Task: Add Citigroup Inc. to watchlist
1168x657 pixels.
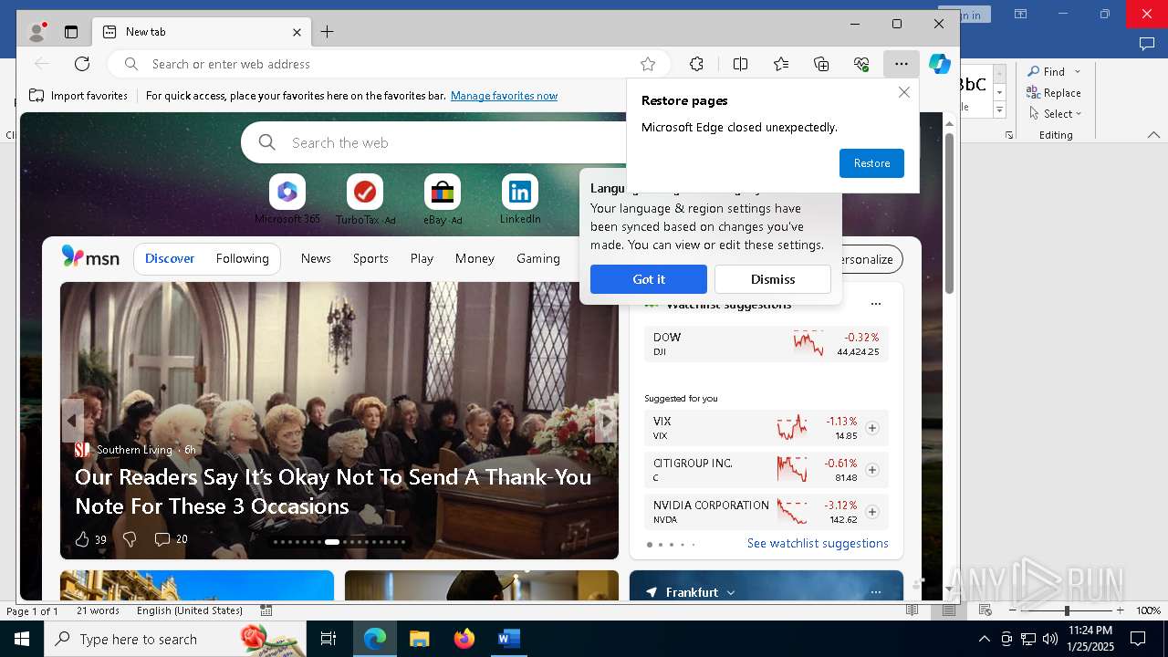Action: click(x=871, y=470)
